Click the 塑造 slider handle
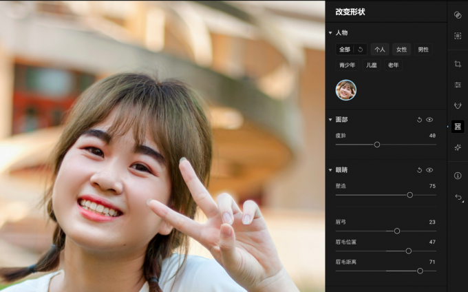 pos(409,195)
